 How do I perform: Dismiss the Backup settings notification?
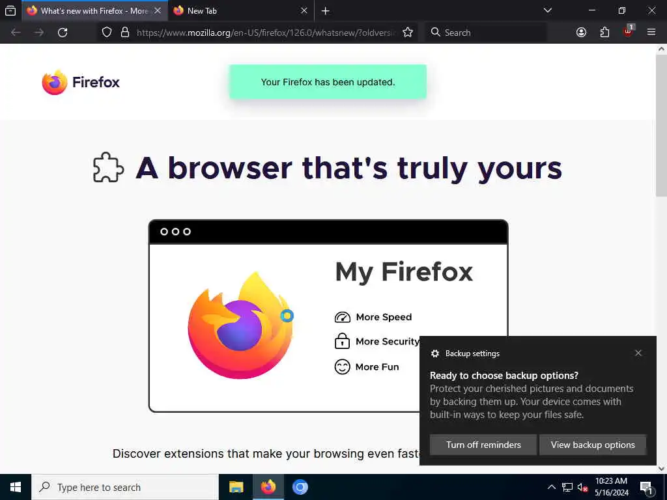[x=638, y=353]
